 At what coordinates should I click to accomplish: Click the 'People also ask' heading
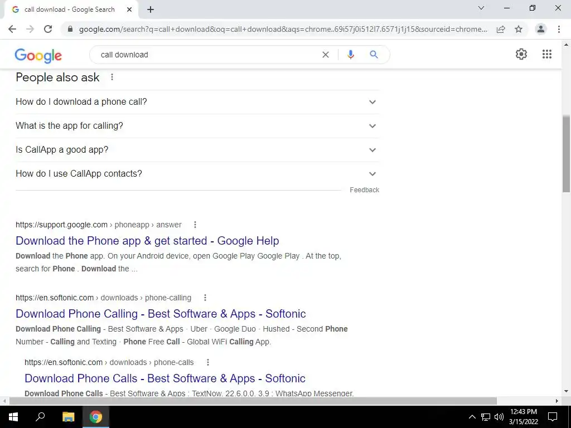tap(57, 77)
